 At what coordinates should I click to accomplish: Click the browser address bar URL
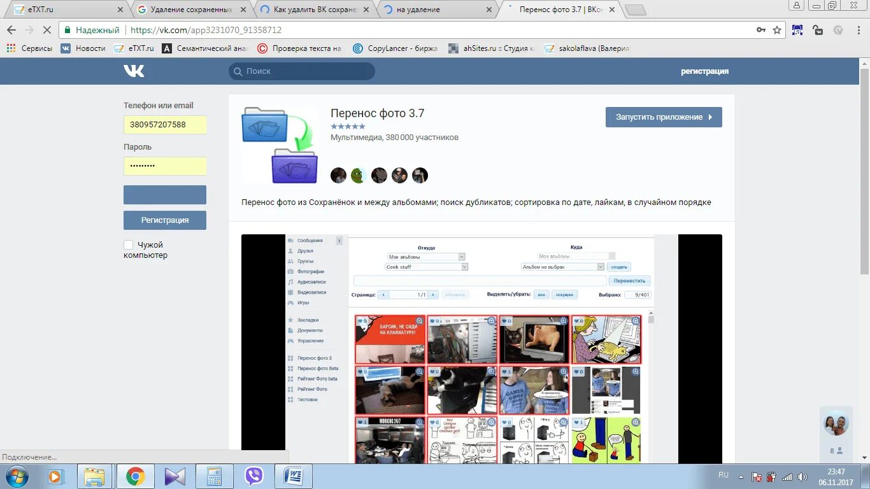[x=206, y=30]
